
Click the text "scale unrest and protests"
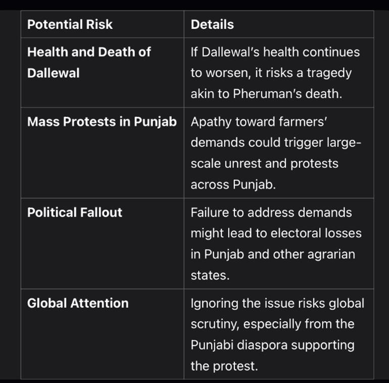pyautogui.click(x=264, y=164)
